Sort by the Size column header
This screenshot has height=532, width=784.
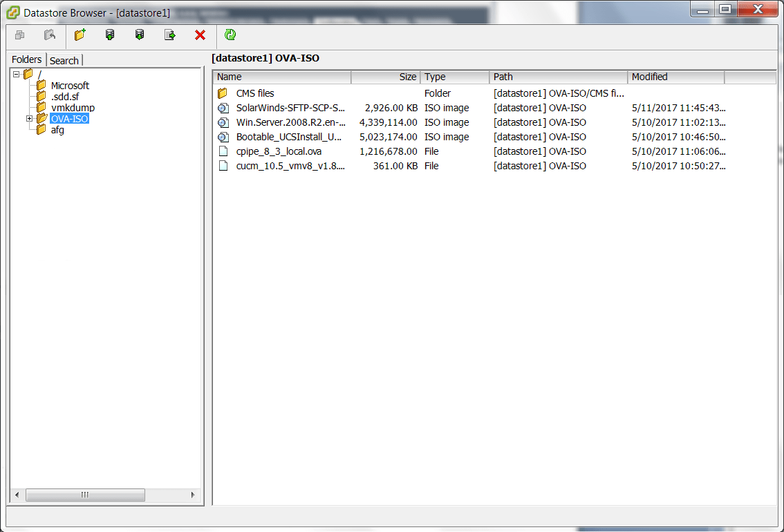tap(386, 77)
